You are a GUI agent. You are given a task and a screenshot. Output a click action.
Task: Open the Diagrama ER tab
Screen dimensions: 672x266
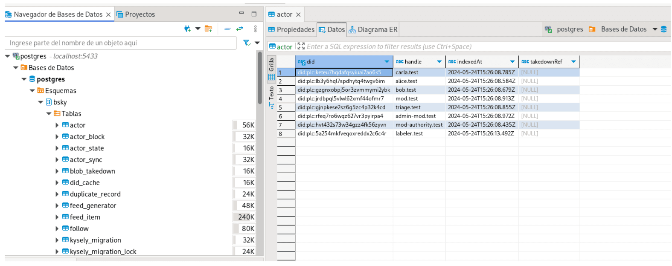point(373,29)
